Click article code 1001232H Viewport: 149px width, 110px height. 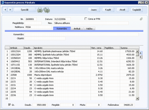coord(16,55)
